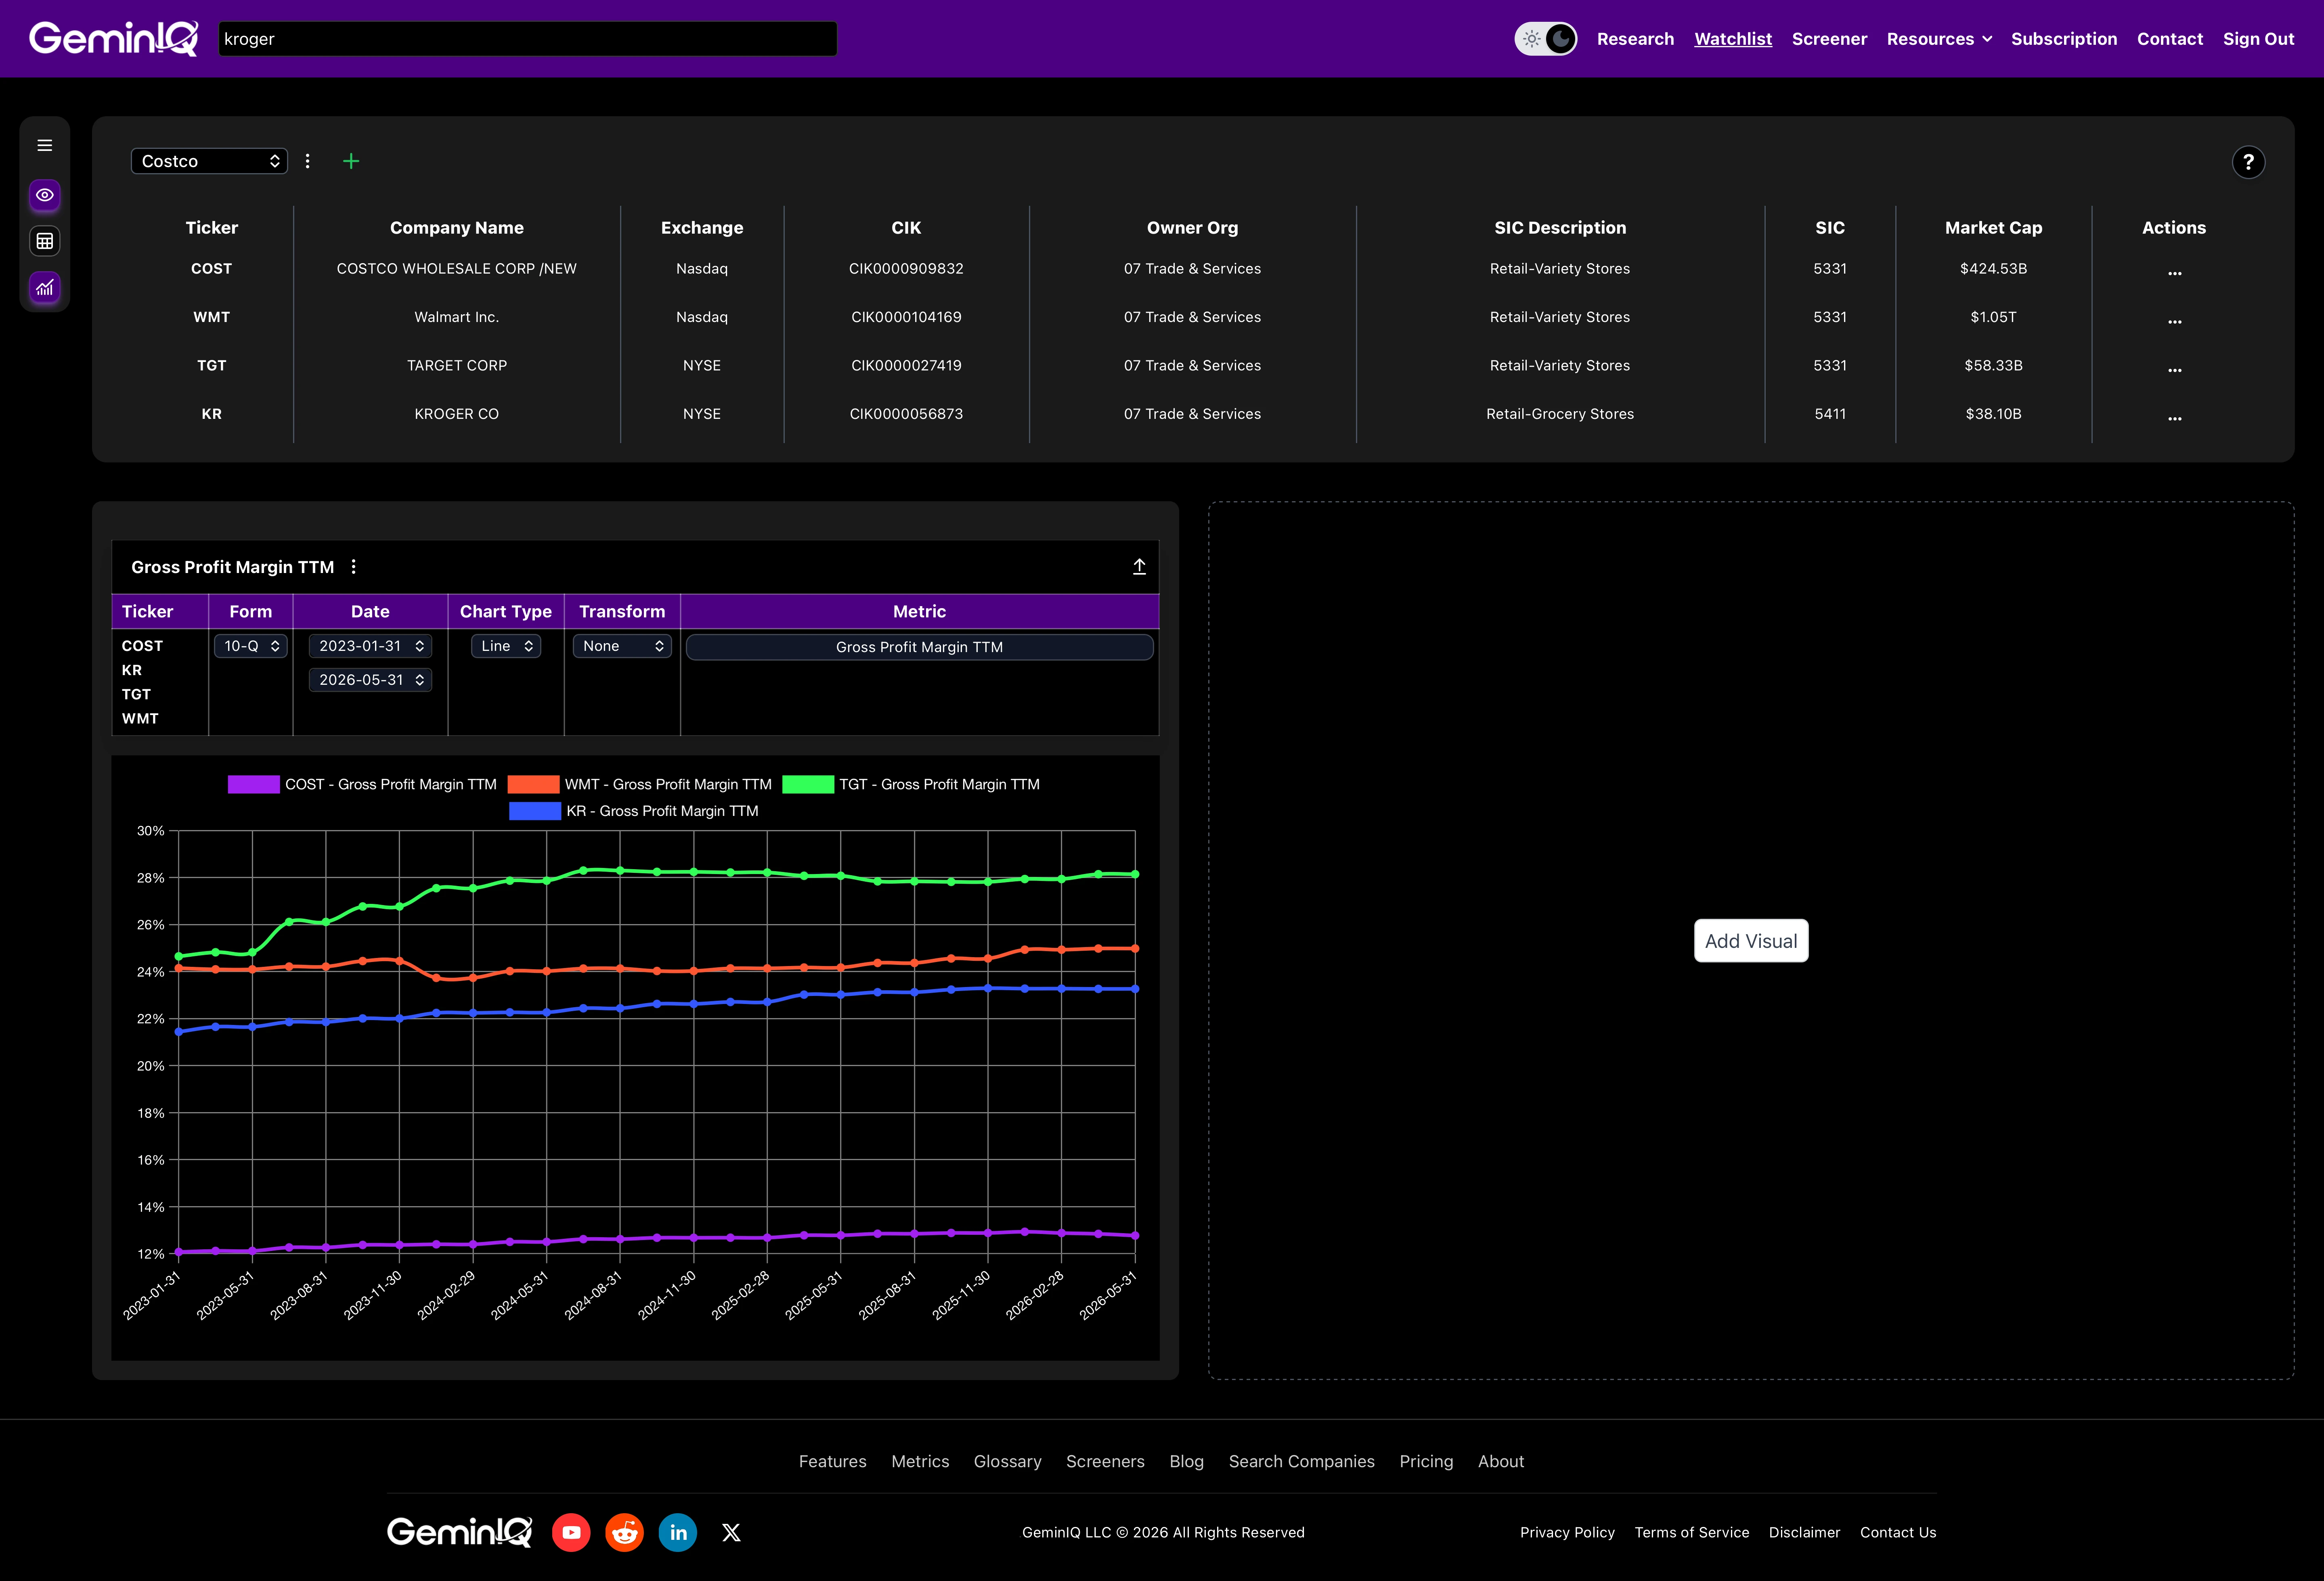Click Sign Out in header

[2258, 39]
